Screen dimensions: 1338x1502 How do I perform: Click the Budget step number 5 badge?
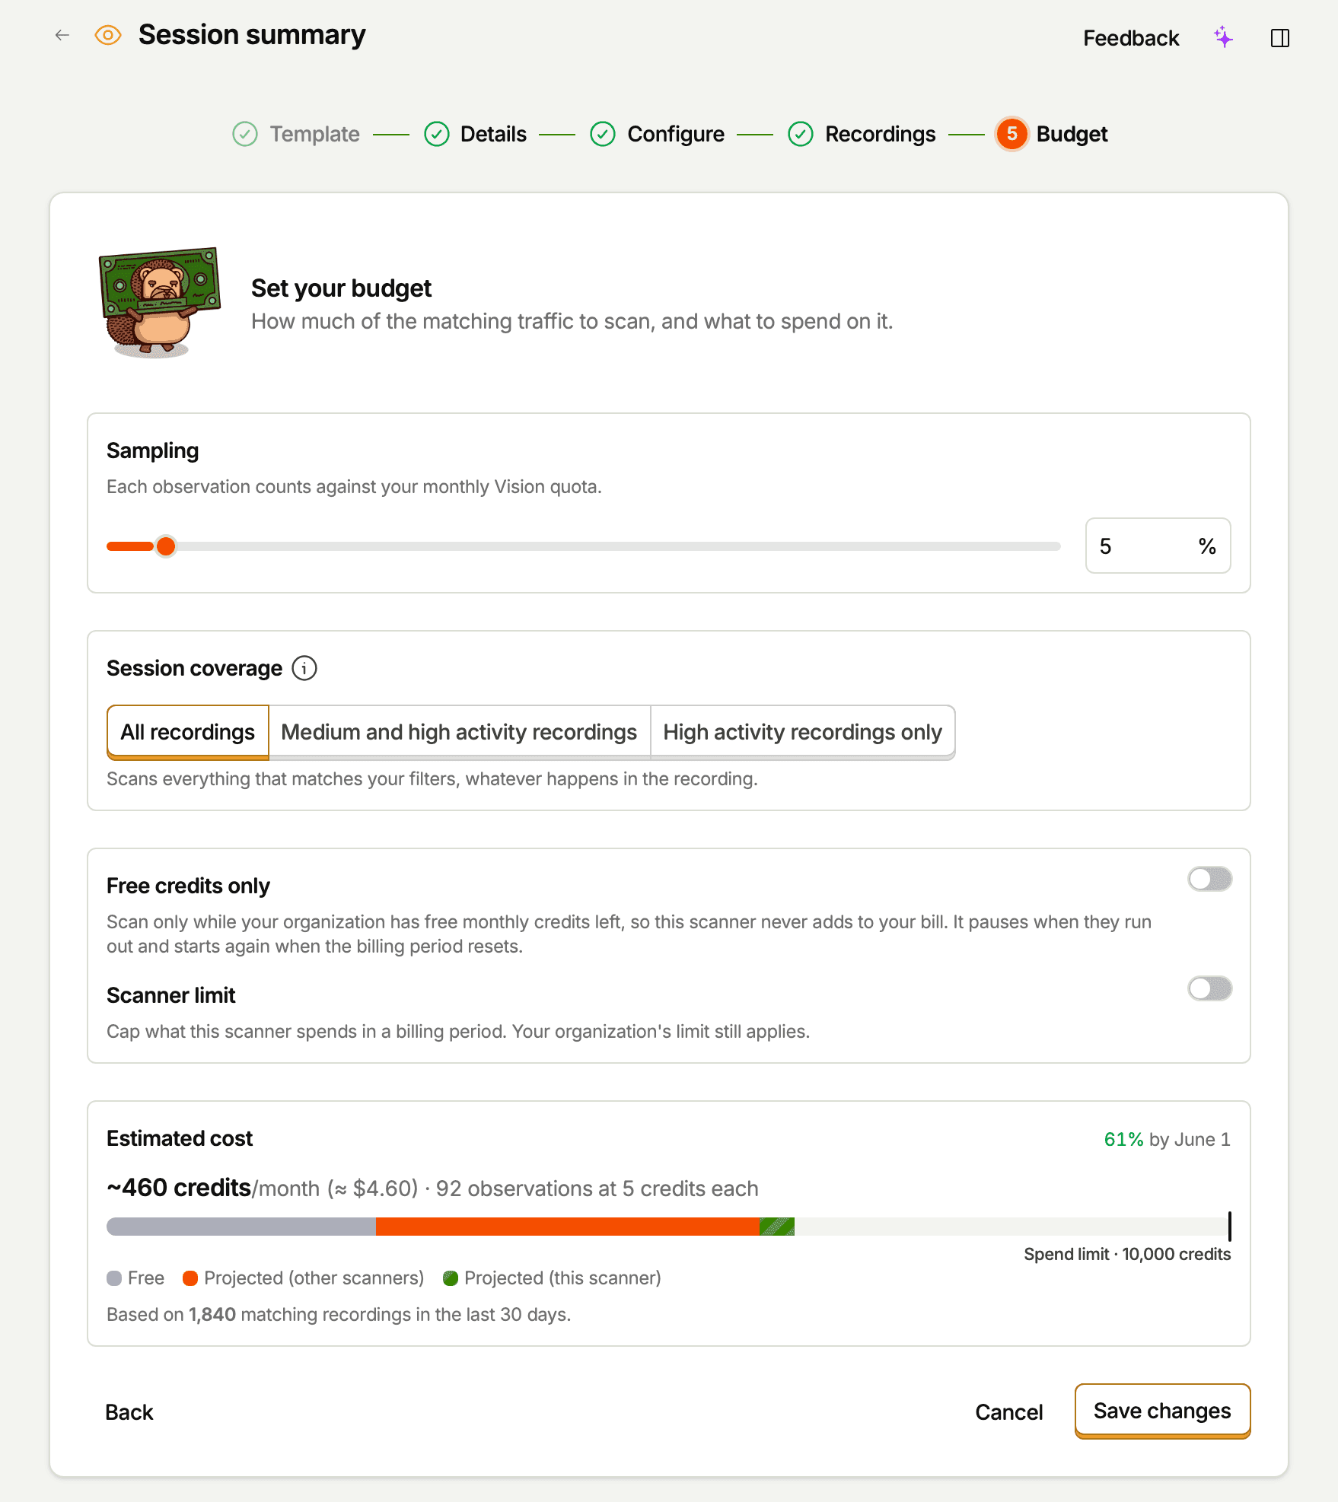tap(1012, 134)
